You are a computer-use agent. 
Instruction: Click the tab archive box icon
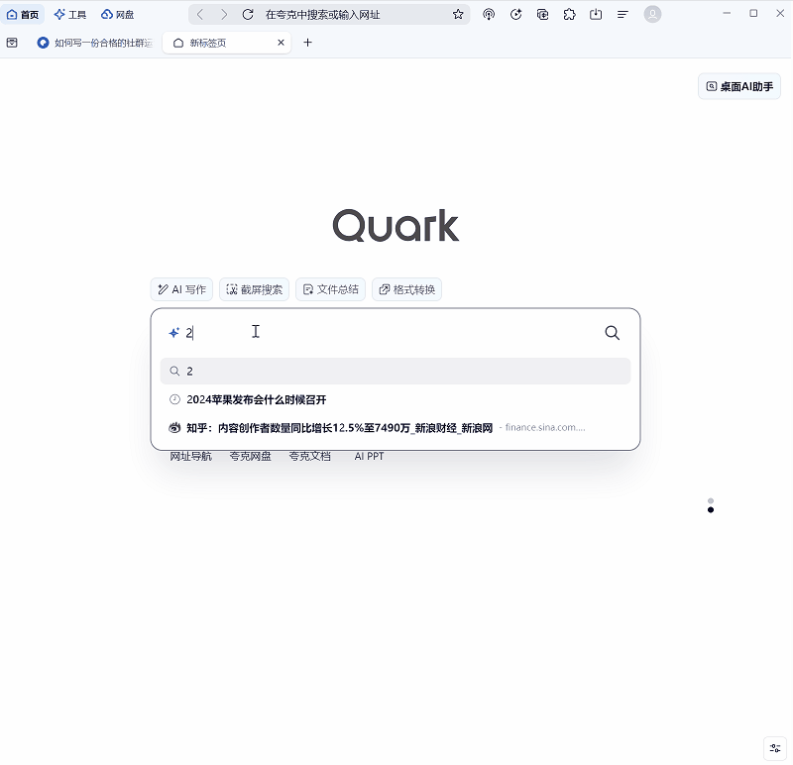coord(12,43)
